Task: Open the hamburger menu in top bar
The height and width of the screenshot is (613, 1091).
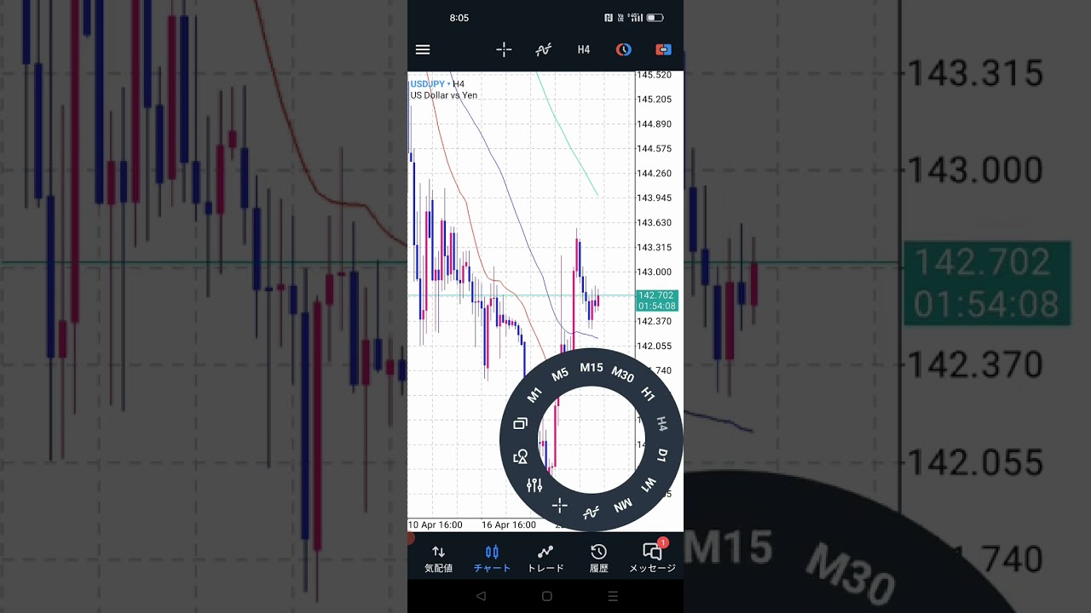Action: coord(423,49)
